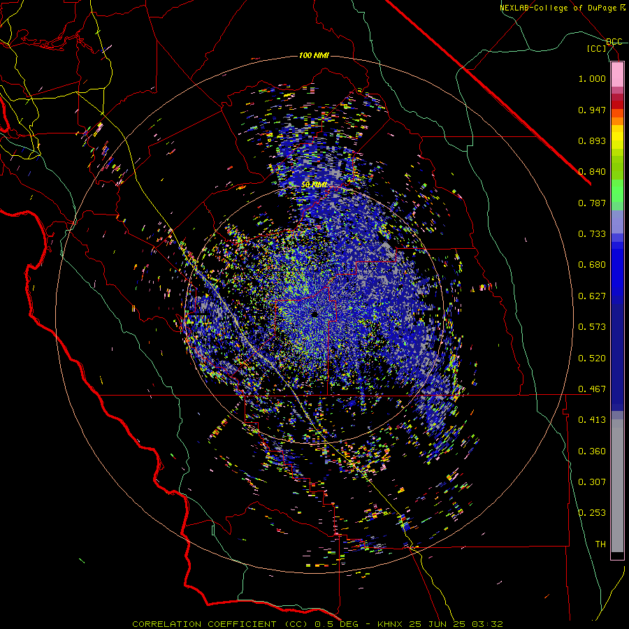Select the 0.253 legend value
This screenshot has width=629, height=629.
coord(592,513)
